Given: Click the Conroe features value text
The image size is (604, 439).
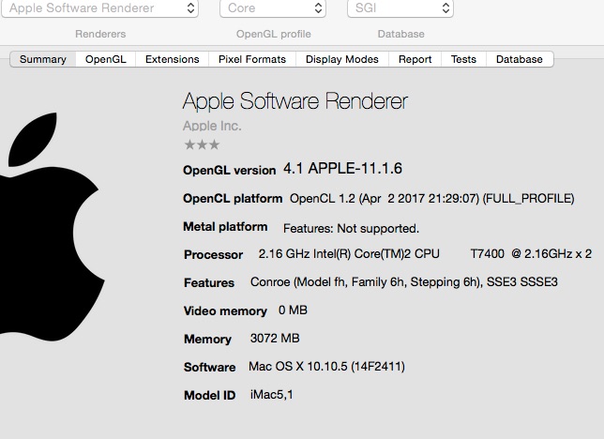Looking at the screenshot, I should [404, 282].
